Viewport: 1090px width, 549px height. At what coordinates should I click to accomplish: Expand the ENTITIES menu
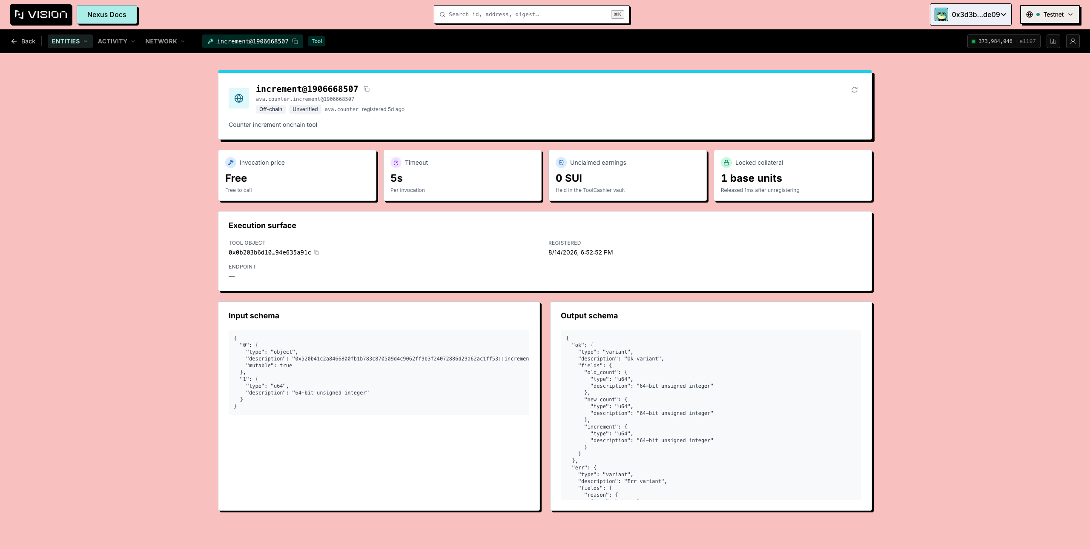(x=70, y=41)
